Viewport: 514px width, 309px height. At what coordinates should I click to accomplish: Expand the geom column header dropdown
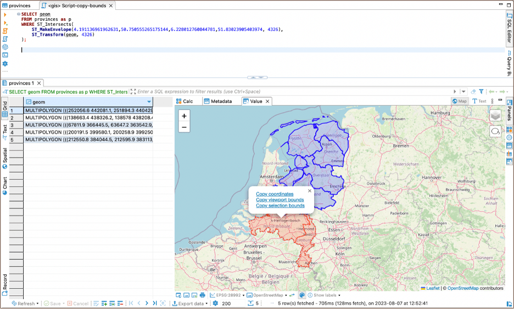click(x=149, y=102)
